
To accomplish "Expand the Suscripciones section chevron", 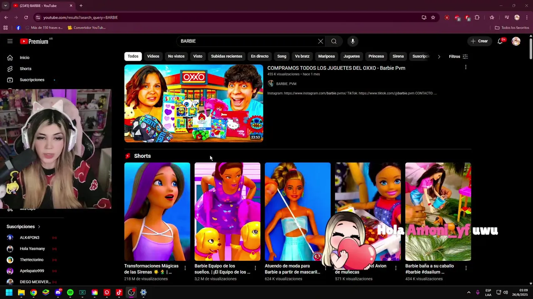I will [x=39, y=227].
